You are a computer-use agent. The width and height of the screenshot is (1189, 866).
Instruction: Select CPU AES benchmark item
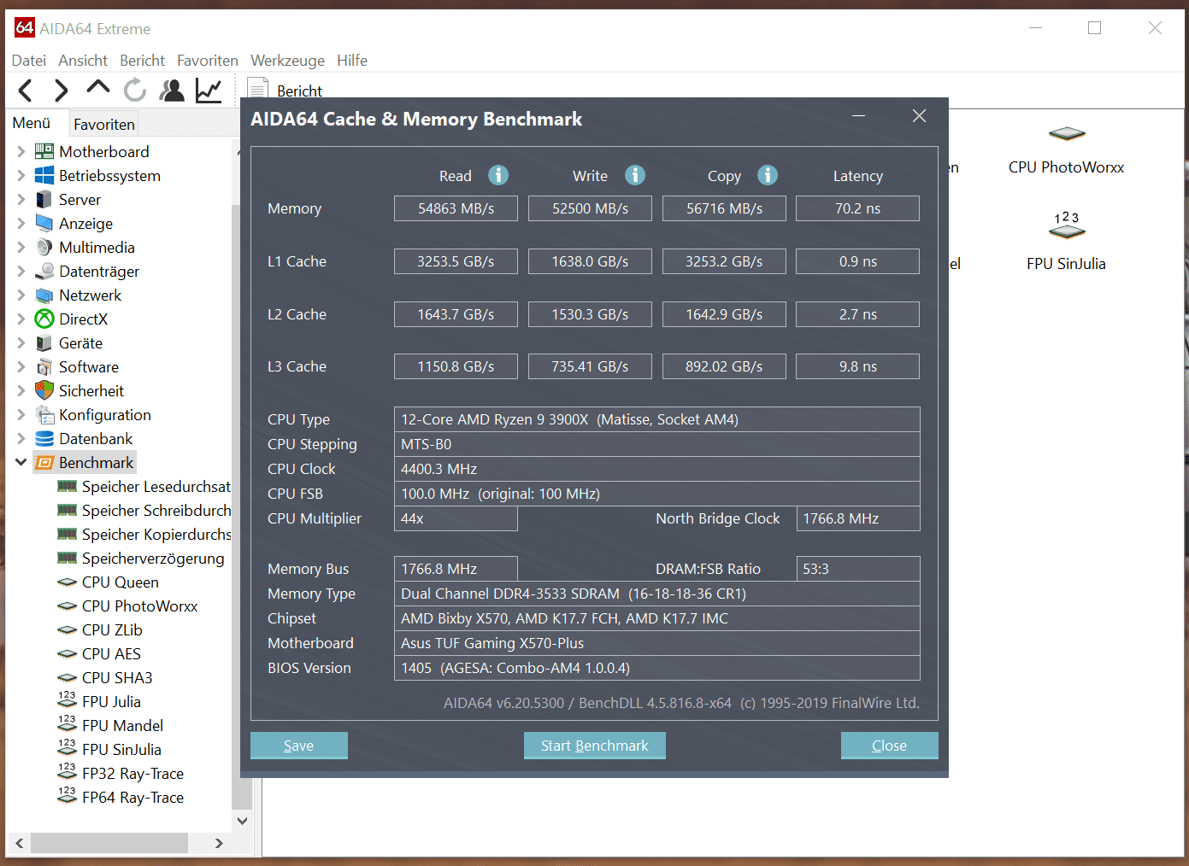coord(99,653)
